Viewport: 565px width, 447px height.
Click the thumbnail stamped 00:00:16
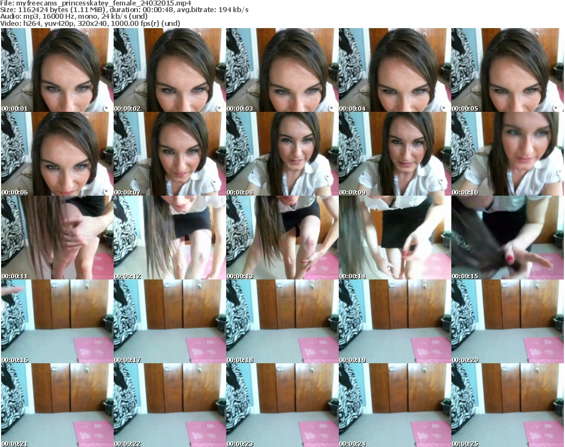point(57,321)
